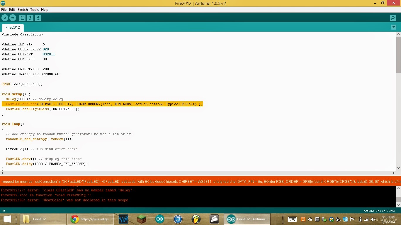Click the Save sketch down-arrow icon
401x225 pixels.
(38, 18)
